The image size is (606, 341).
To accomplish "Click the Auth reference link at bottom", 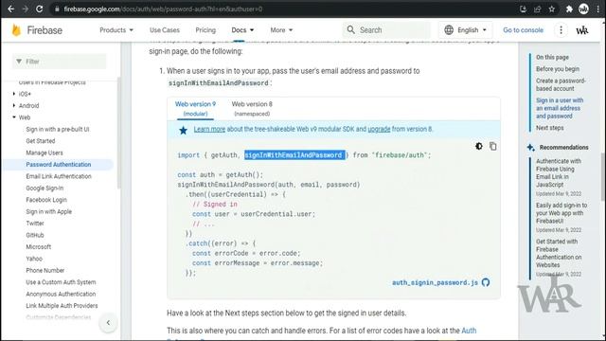I will (469, 331).
